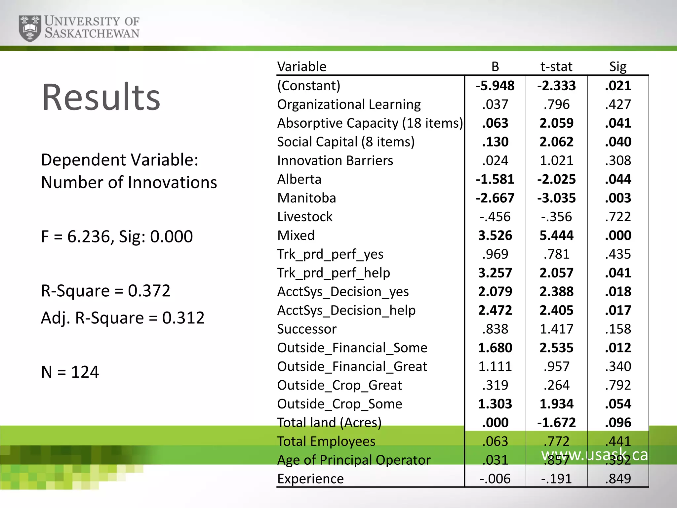
Task: Click the 'Sig' column header
Action: [x=618, y=67]
